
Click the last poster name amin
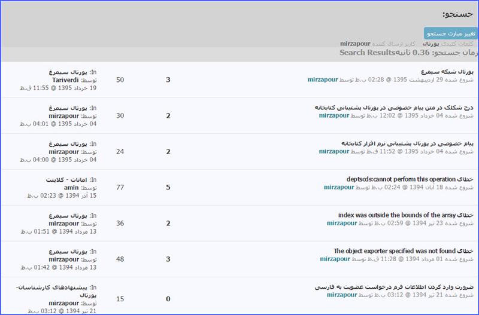[x=72, y=187]
